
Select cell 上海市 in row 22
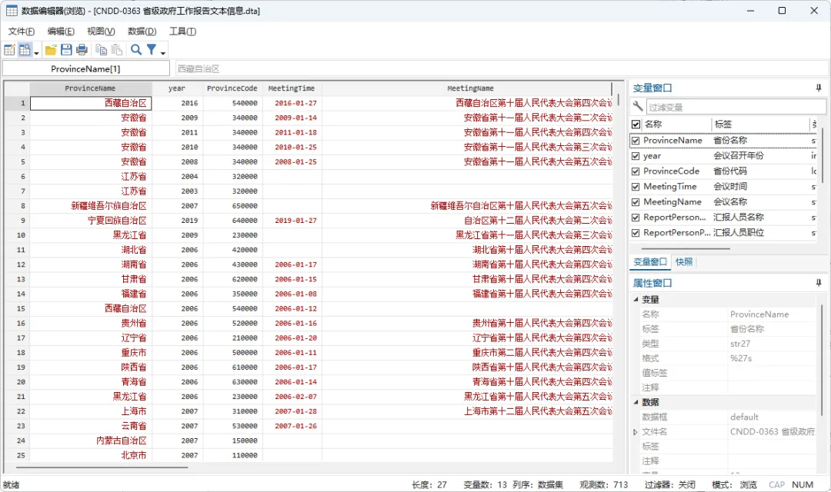91,411
